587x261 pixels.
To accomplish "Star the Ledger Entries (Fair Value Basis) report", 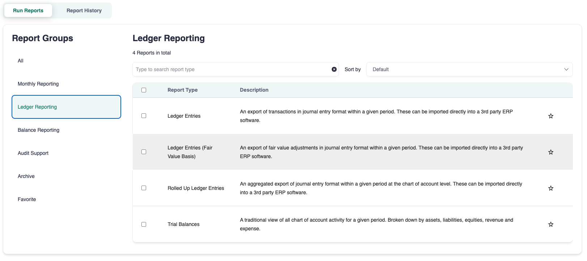I will point(550,152).
